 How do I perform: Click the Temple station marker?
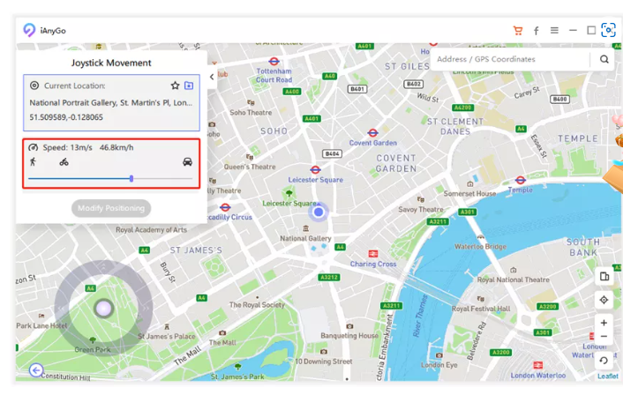coord(521,180)
